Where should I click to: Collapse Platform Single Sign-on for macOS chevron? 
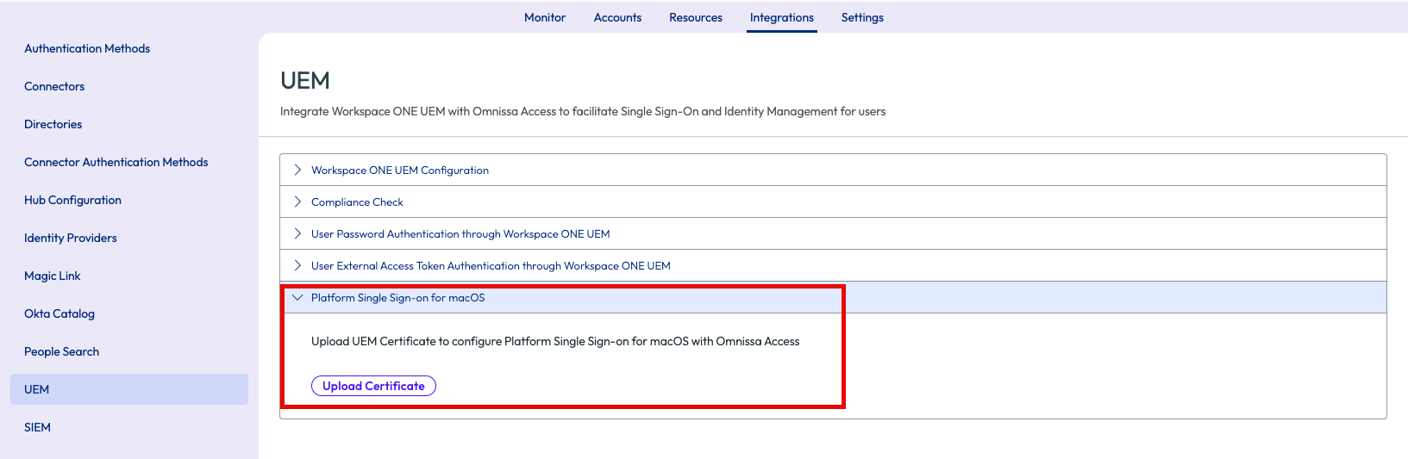(297, 297)
